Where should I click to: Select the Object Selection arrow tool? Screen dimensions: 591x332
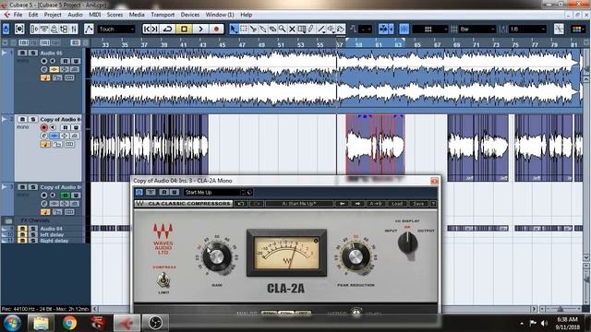coord(234,29)
